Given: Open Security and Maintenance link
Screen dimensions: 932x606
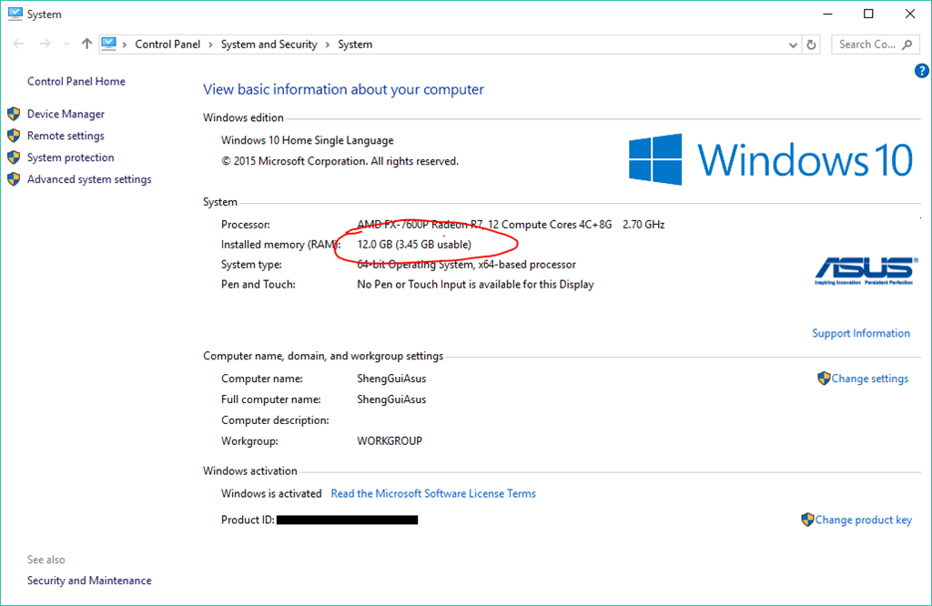Looking at the screenshot, I should 89,581.
